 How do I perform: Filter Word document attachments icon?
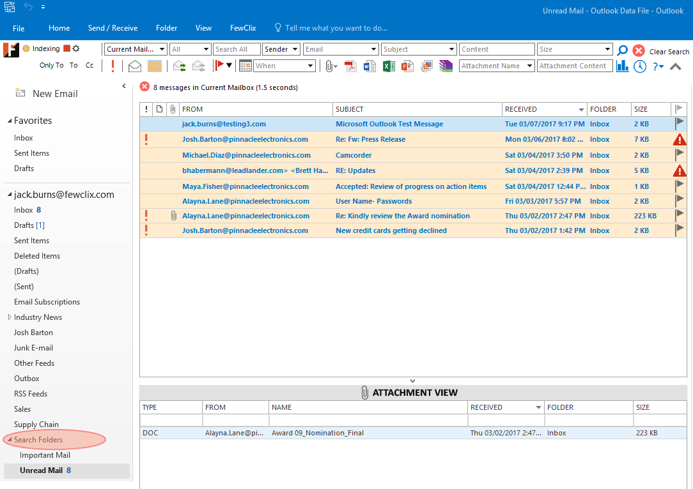click(370, 66)
